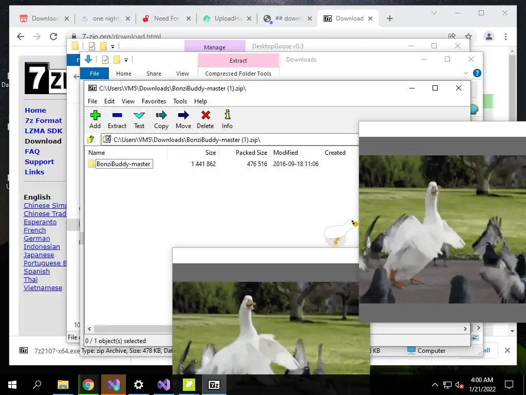The height and width of the screenshot is (395, 526).
Task: Open Share tab in Downloads Explorer window
Action: click(154, 74)
